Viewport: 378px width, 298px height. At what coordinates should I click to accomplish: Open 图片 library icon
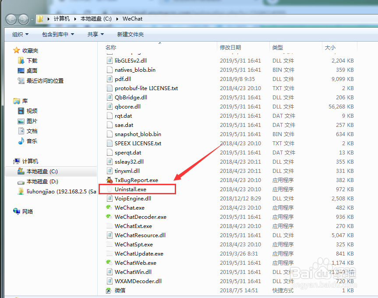point(21,121)
